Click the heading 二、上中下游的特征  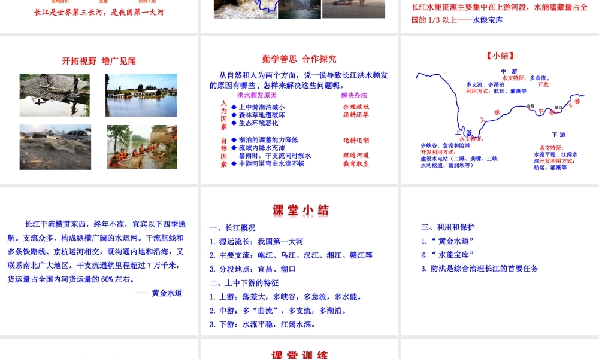tap(244, 282)
